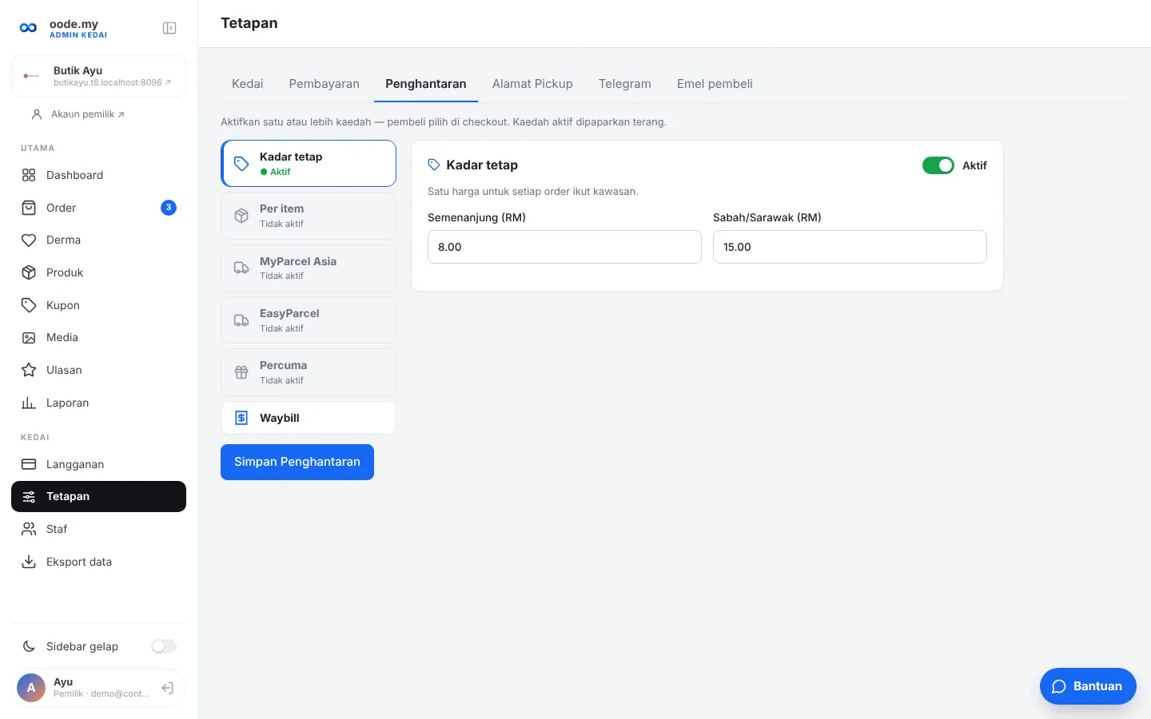This screenshot has width=1151, height=719.
Task: Click Simpan Penghantaran button
Action: (297, 462)
